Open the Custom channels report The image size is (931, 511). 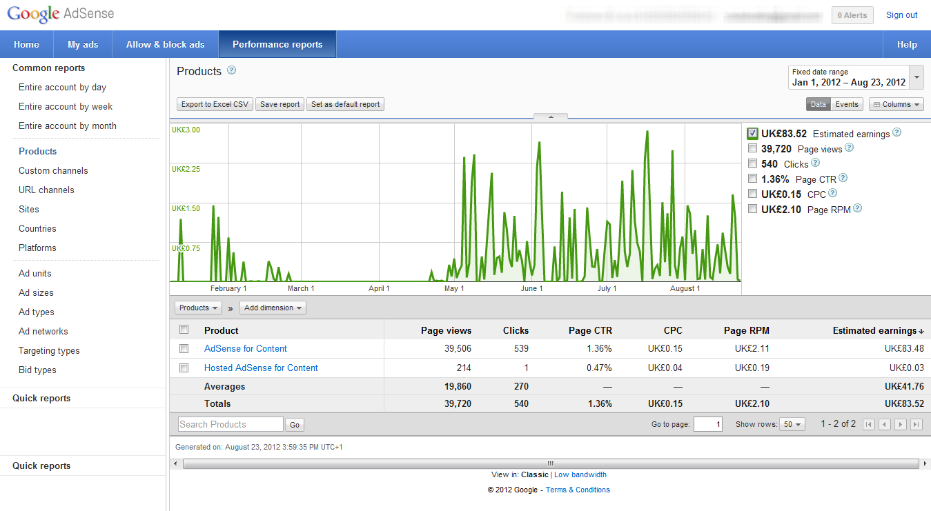[53, 171]
